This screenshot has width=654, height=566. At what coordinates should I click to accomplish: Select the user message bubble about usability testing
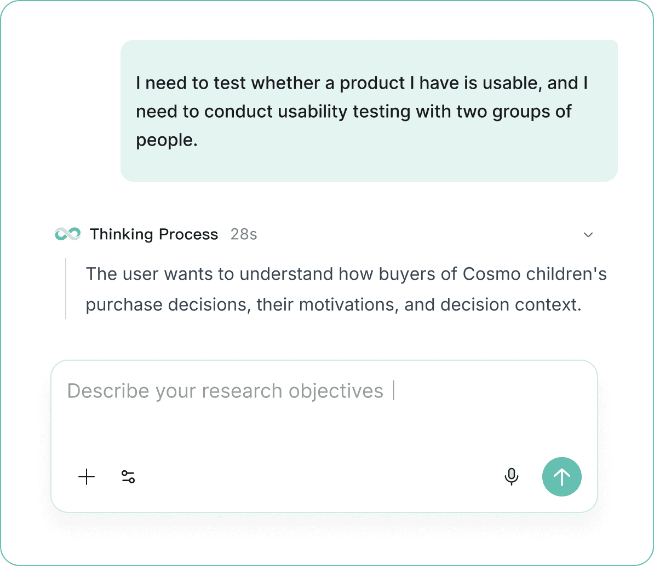tap(369, 111)
